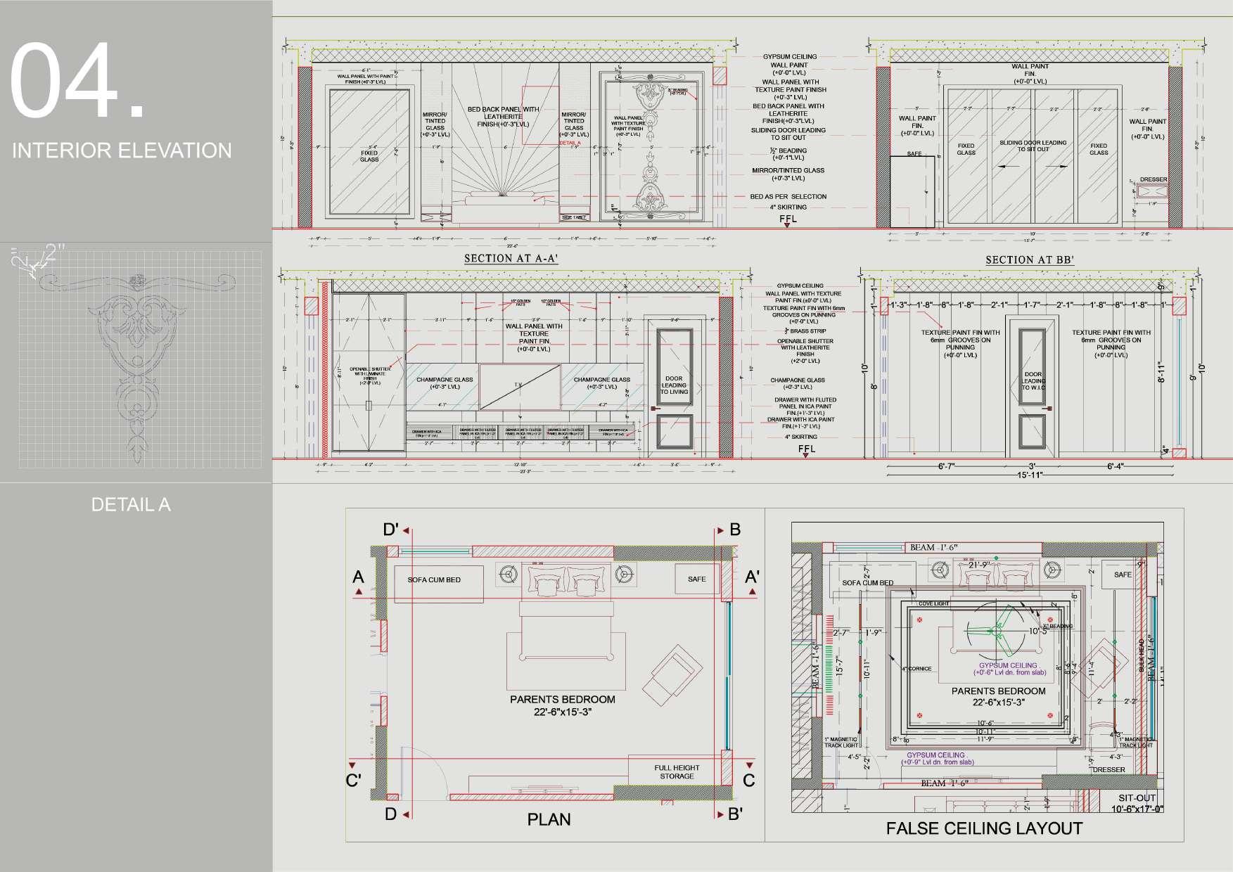Click "BED BACK PANEL WITH LEATHERITE" label inside Section A-A' drawing
The image size is (1233, 872).
[503, 117]
